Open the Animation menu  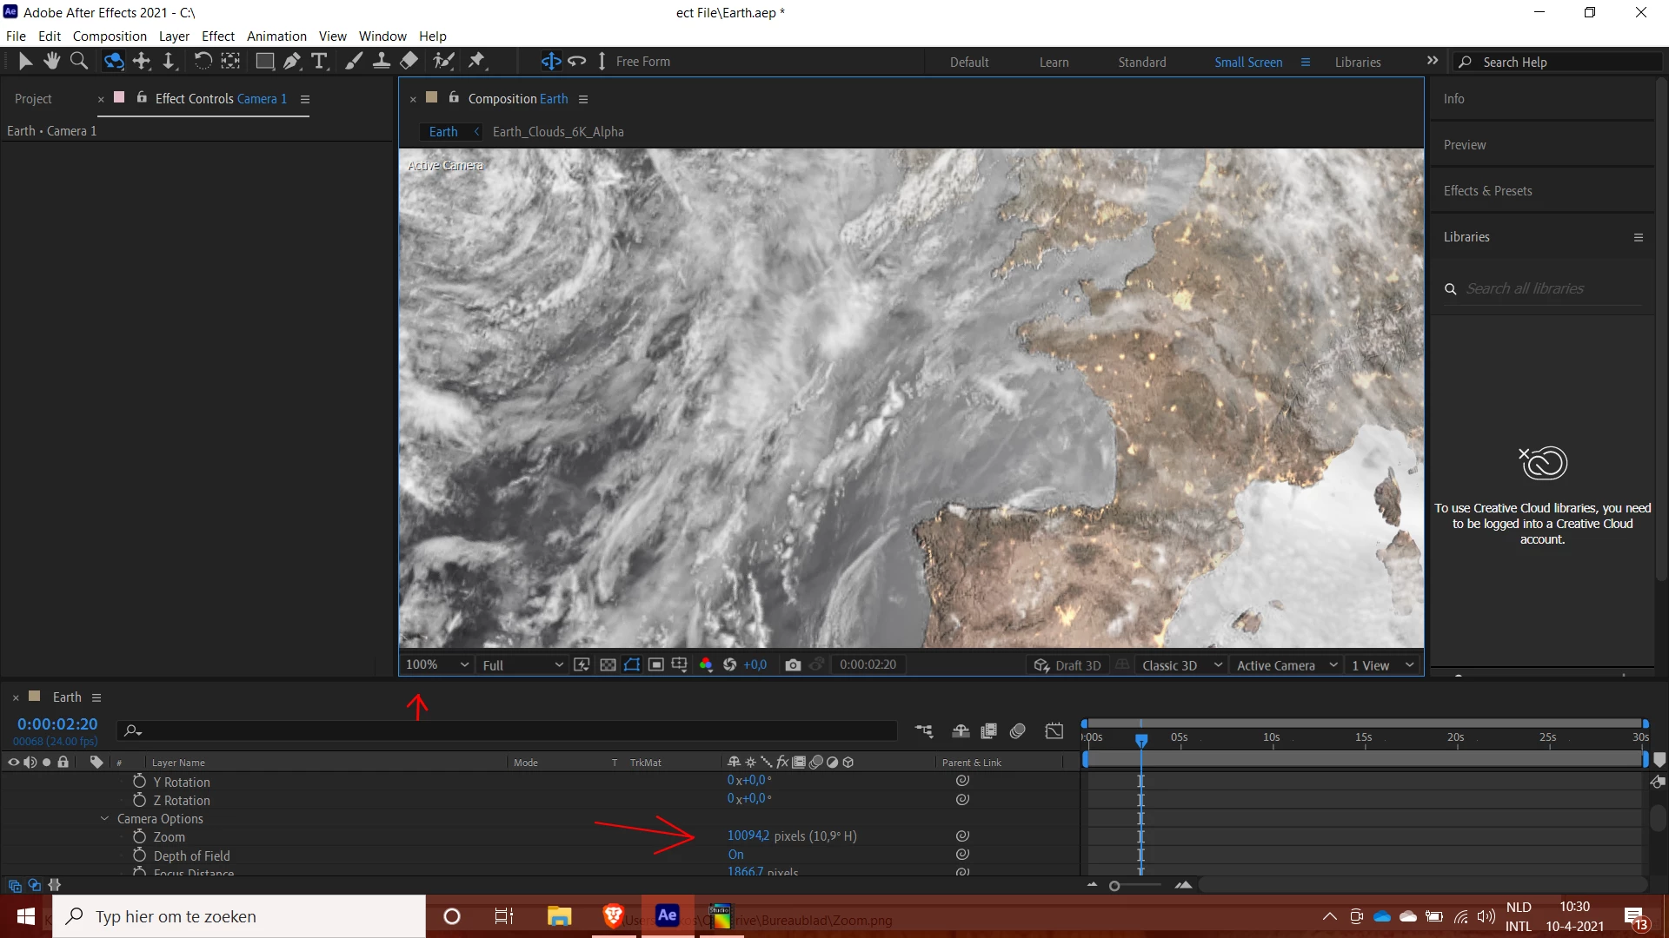pyautogui.click(x=276, y=36)
